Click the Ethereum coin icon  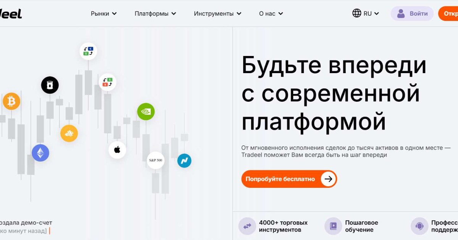click(x=40, y=153)
